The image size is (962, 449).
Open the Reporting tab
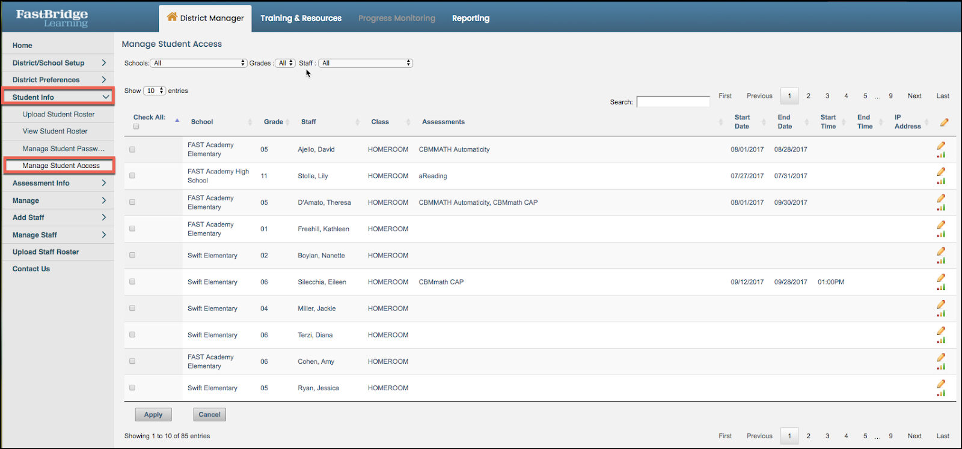point(471,18)
